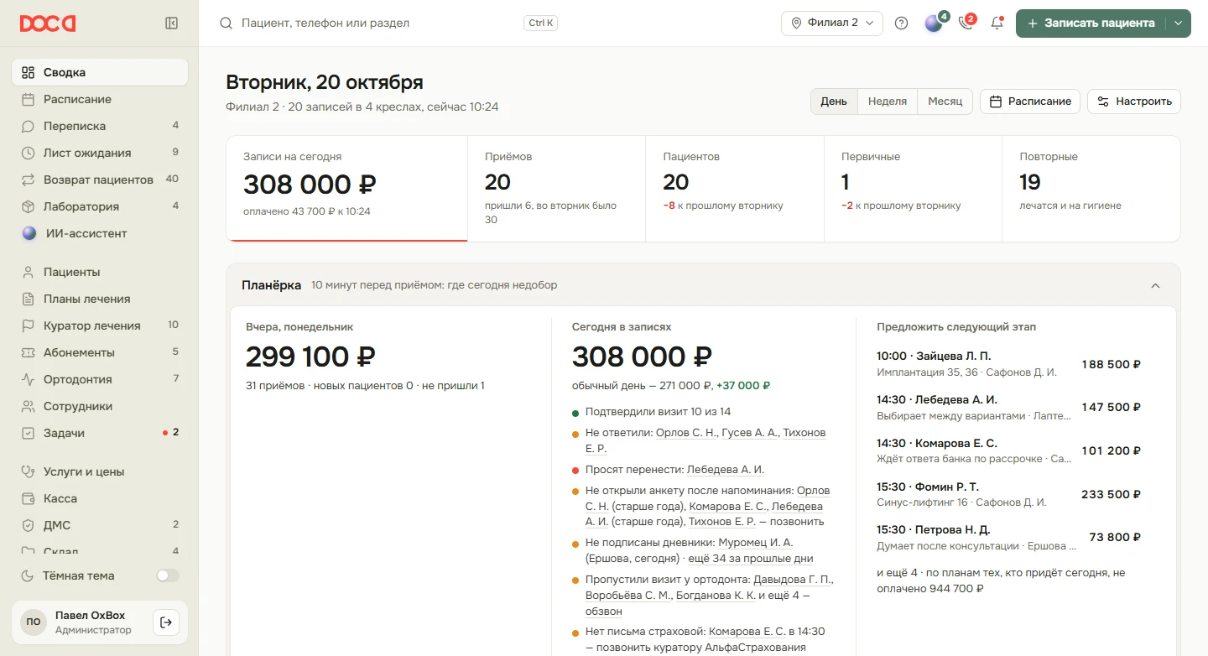Switch to the День view tab

click(834, 102)
